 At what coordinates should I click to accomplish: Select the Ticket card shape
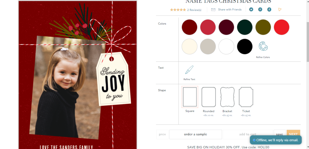coord(246,97)
